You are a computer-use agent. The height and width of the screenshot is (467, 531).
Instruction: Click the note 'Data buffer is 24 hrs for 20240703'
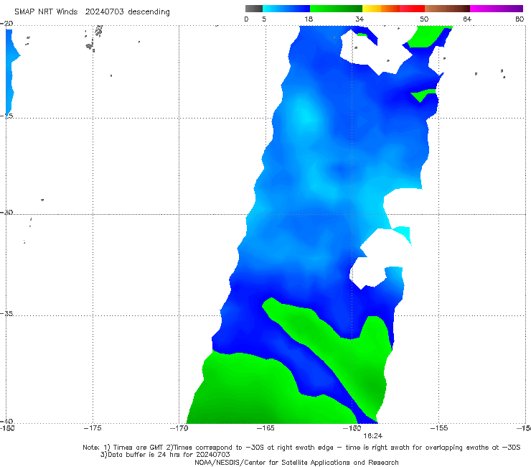(165, 455)
